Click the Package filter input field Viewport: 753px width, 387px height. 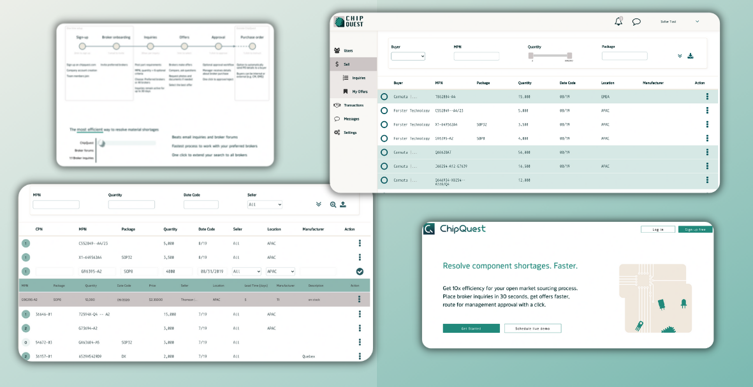pos(624,56)
